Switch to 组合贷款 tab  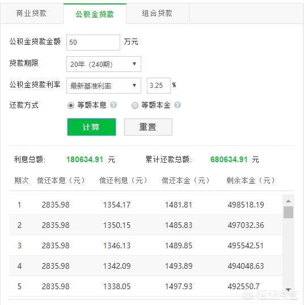(x=157, y=14)
